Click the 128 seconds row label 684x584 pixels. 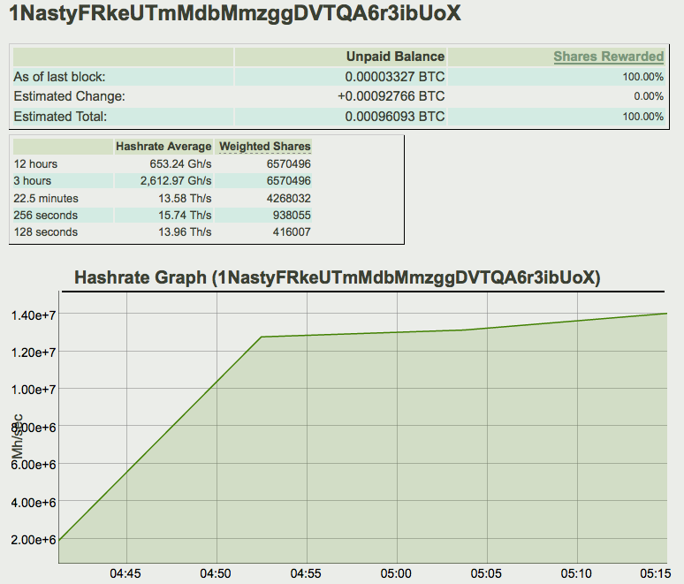tap(45, 232)
